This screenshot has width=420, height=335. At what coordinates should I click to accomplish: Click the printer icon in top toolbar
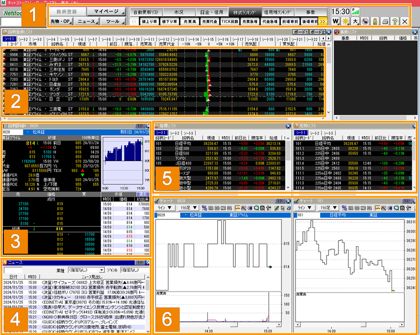click(385, 21)
